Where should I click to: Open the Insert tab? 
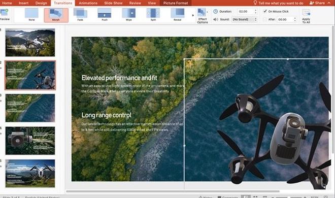23,3
